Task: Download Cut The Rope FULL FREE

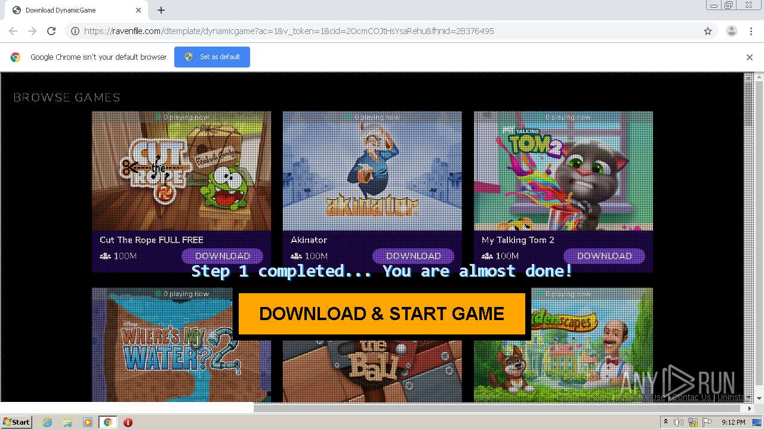Action: 223,256
